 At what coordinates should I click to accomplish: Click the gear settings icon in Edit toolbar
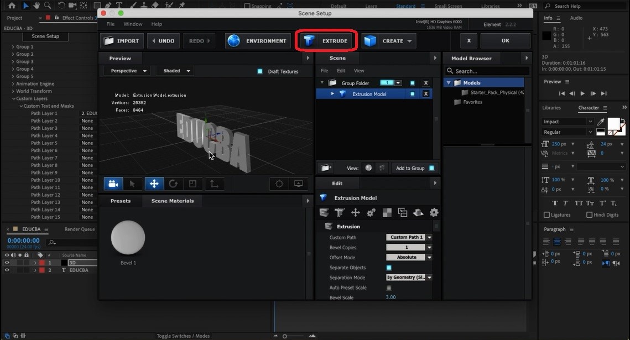[434, 212]
